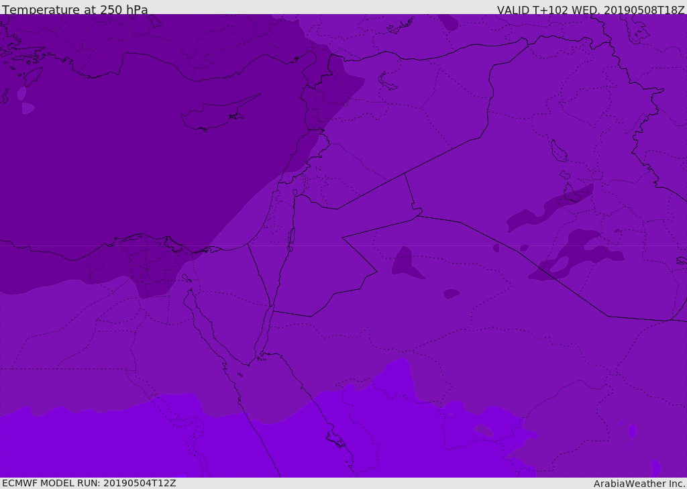Screen dimensions: 687x489
Task: Click the 'ECMWF MODEL RUN: 20190504T12Z' text
Action: 89,484
